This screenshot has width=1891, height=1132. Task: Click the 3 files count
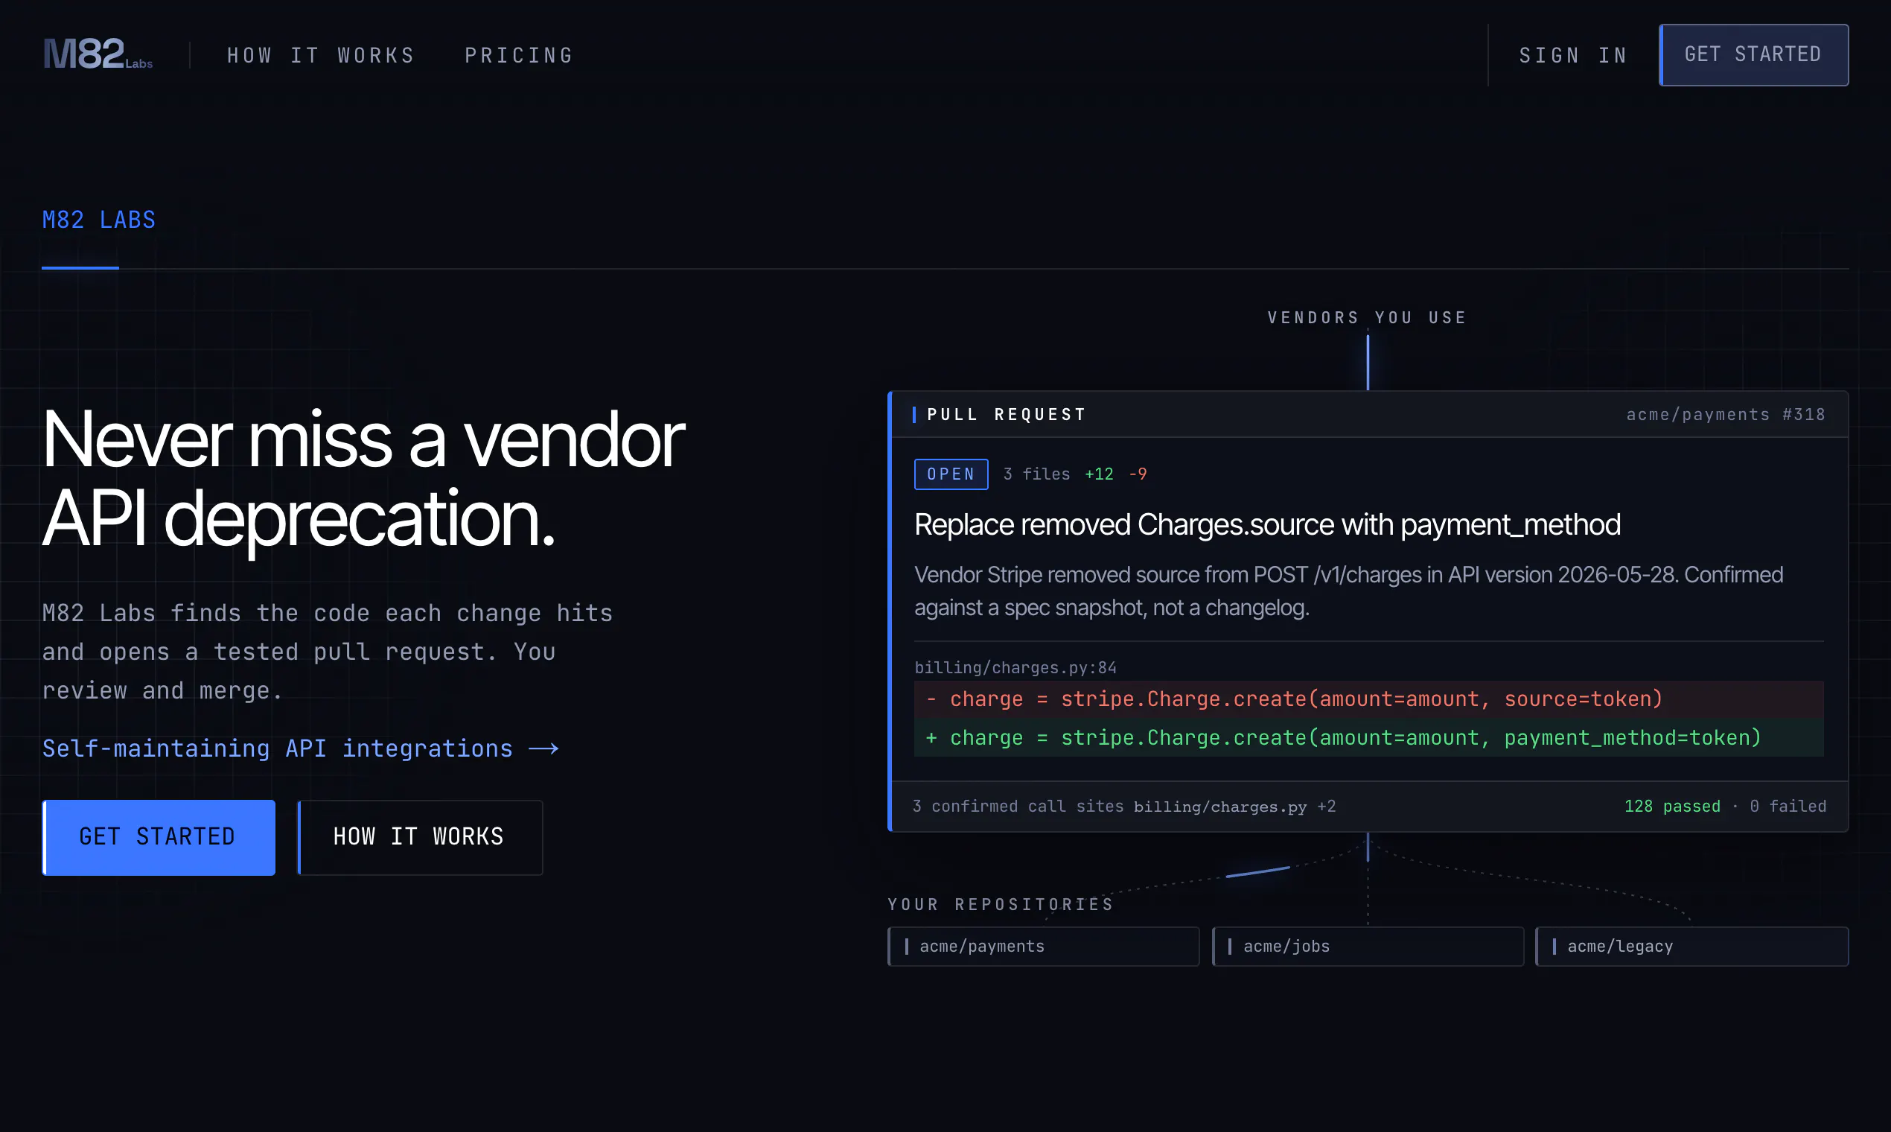(1036, 474)
